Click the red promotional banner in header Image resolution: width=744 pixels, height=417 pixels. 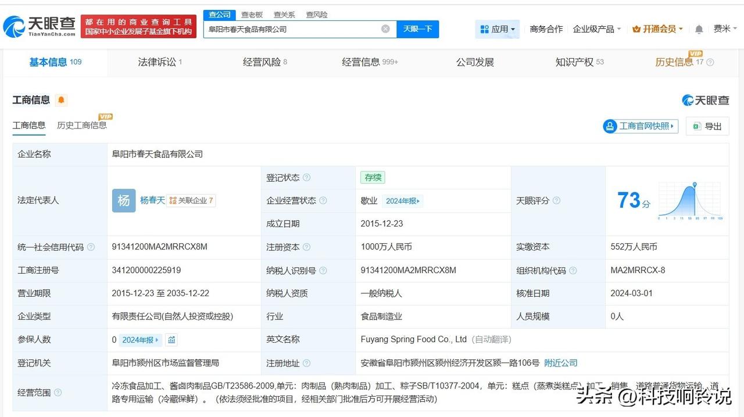pyautogui.click(x=138, y=26)
